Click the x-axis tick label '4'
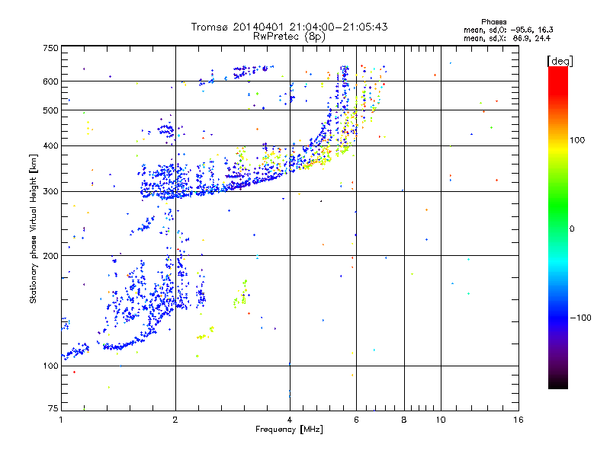Viewport: 610px width, 457px height. pos(290,420)
